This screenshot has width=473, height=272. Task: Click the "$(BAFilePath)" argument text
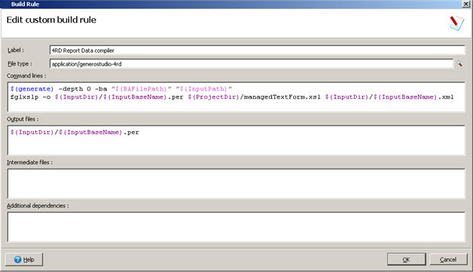click(x=141, y=89)
